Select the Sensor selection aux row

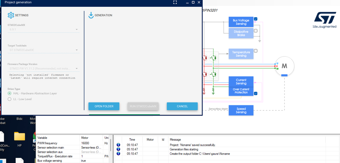[x=73, y=152]
